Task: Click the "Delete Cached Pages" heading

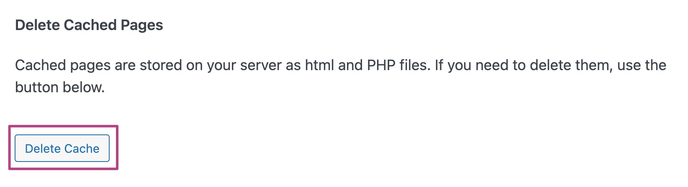Action: [x=89, y=25]
